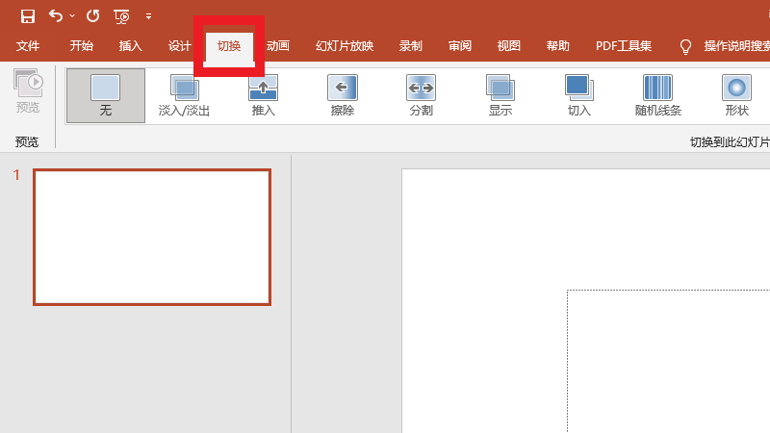Open the 文件 tab

click(28, 46)
